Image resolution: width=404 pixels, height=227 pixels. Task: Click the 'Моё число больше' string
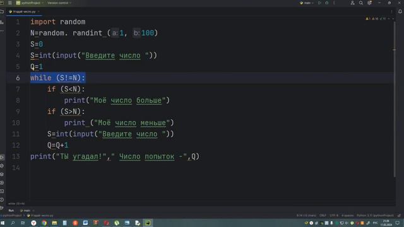128,100
